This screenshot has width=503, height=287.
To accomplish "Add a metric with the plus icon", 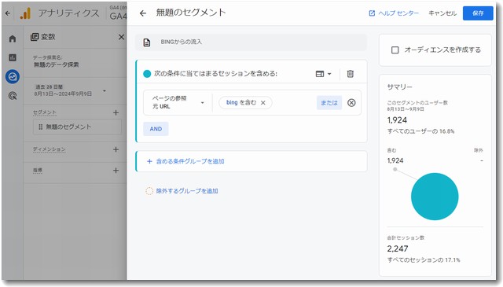I will [116, 171].
